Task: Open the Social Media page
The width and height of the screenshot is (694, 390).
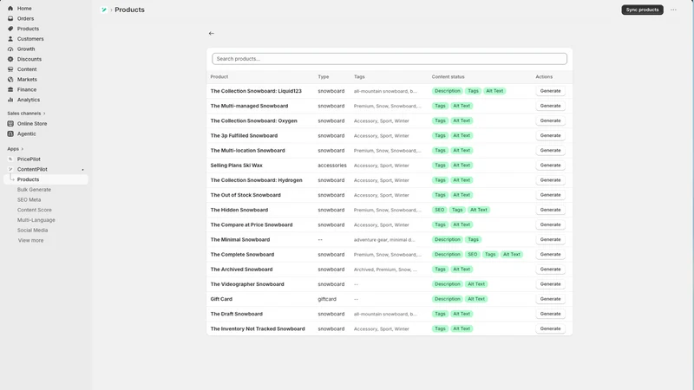Action: pyautogui.click(x=32, y=231)
